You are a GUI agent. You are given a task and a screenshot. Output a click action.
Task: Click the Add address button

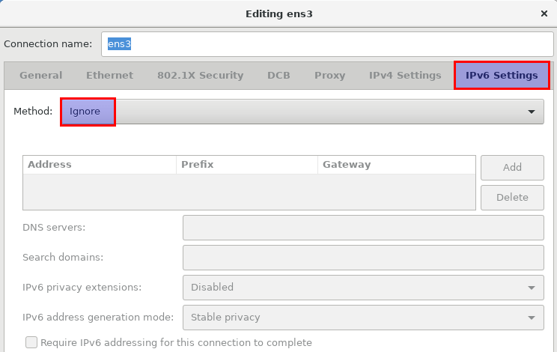512,168
